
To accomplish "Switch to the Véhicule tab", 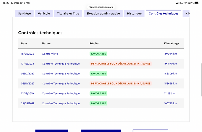I will pos(44,14).
